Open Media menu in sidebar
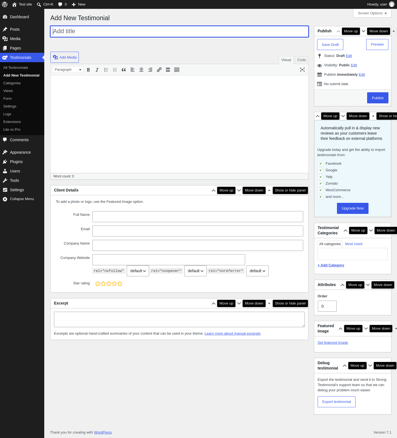Screen dimensions: 397x438 [x=22, y=39]
